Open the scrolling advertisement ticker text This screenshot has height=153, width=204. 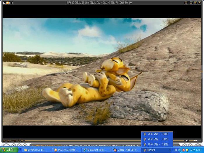click(85, 145)
